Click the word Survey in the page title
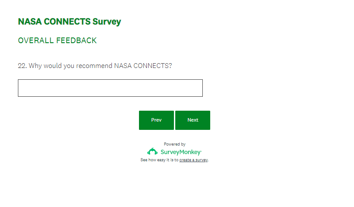Image resolution: width=354 pixels, height=207 pixels. pos(107,22)
